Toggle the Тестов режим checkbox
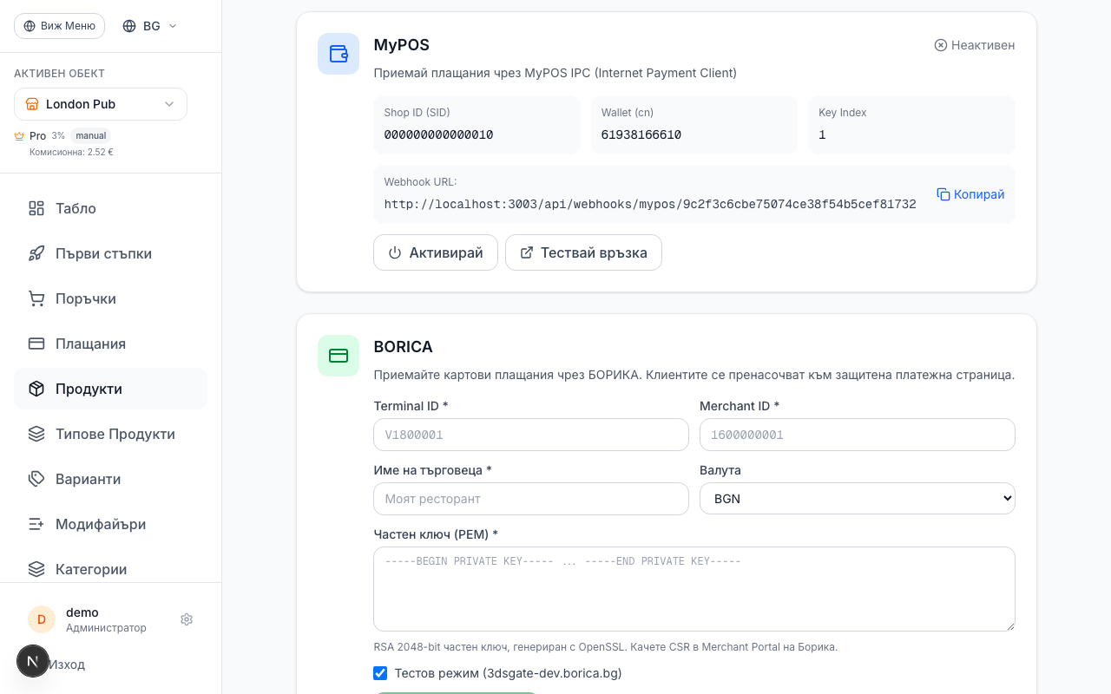The image size is (1111, 694). [x=380, y=673]
